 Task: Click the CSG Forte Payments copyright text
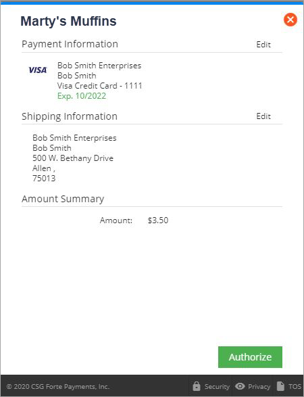[57, 387]
